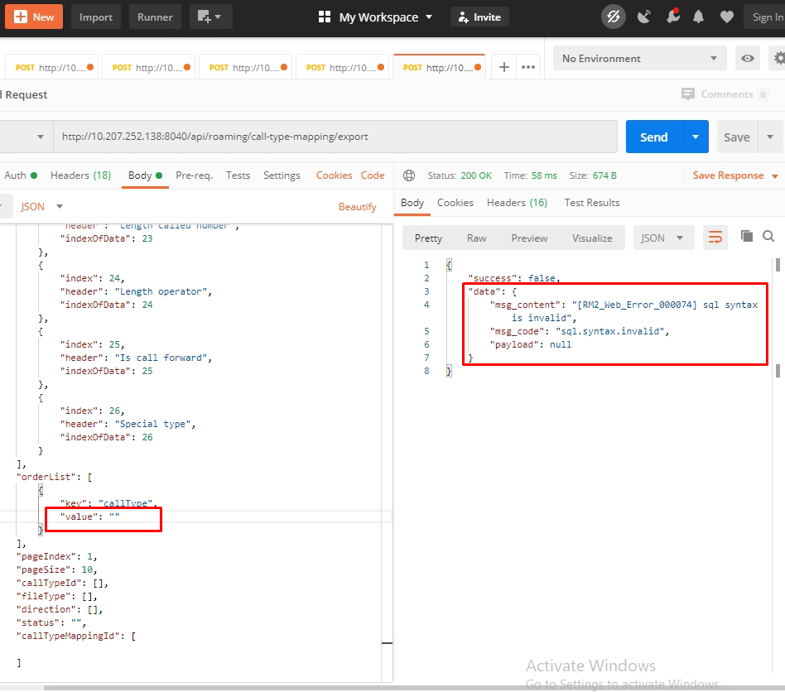
Task: Open environment quick look eye icon
Action: click(x=748, y=59)
